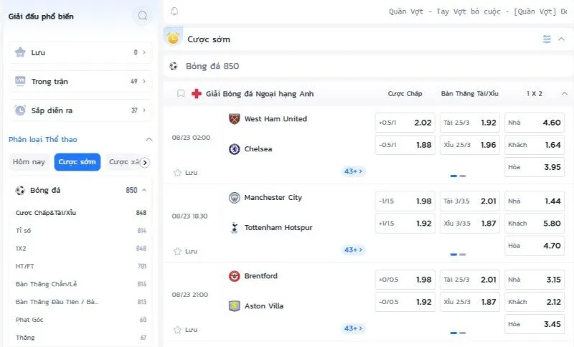Click the Brentford club badge

coord(234,276)
